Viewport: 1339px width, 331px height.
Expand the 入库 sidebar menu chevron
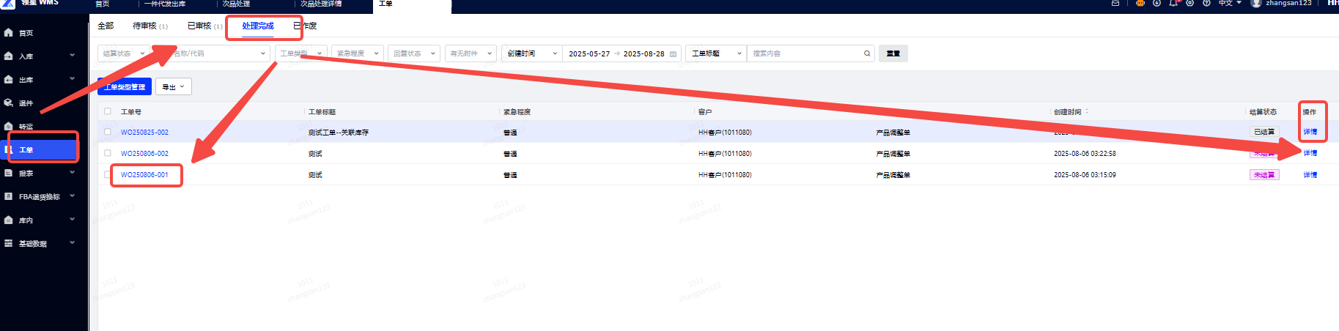click(73, 56)
